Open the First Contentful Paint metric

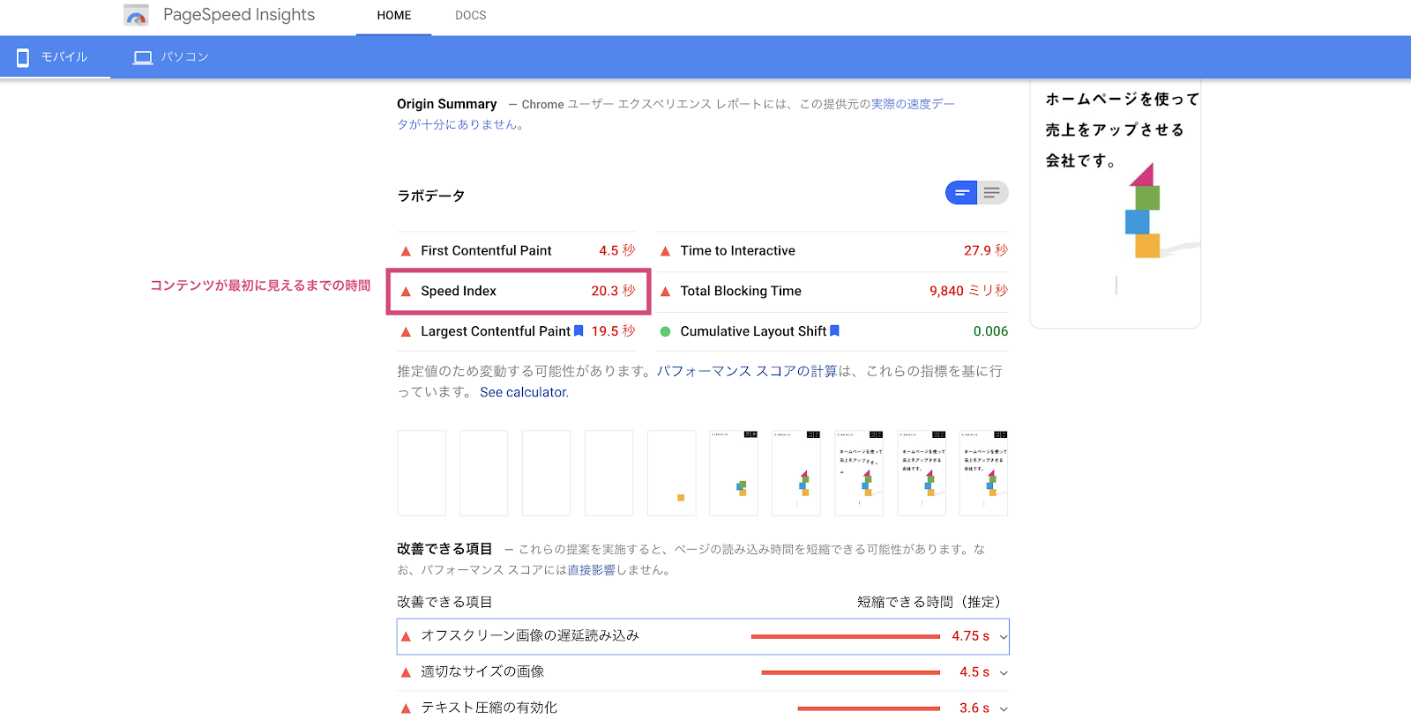point(516,251)
